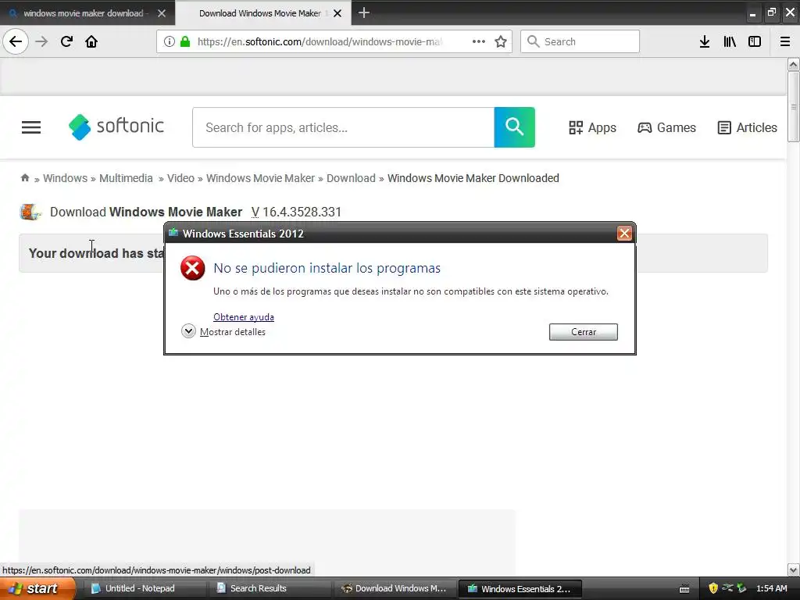The image size is (800, 600).
Task: Open 'Windows Movie Maker' breadcrumb link
Action: click(x=260, y=178)
